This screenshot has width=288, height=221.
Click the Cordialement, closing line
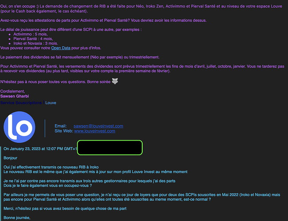click(12, 91)
